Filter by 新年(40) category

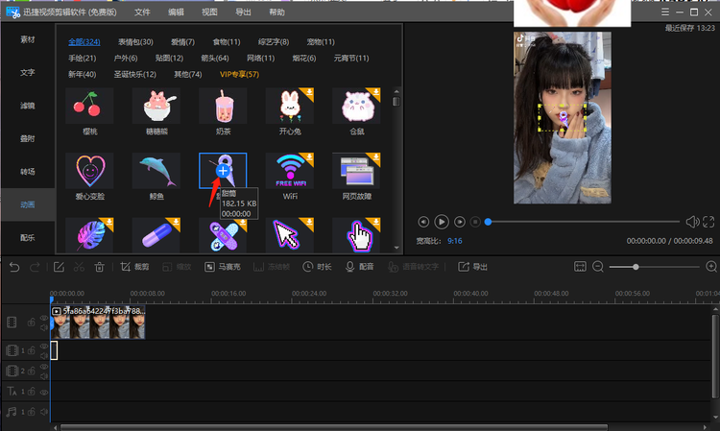pyautogui.click(x=83, y=74)
